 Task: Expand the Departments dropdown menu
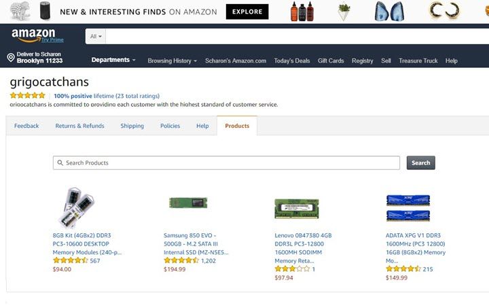tap(113, 60)
